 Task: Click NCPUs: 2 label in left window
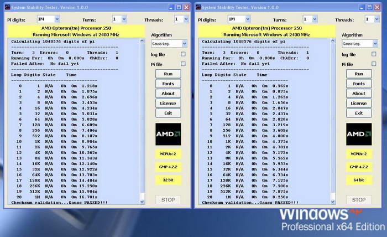point(168,154)
